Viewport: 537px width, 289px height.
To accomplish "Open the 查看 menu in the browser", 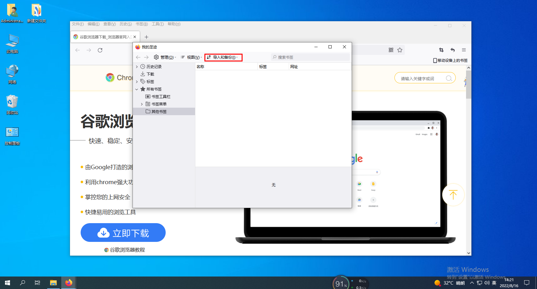I will pyautogui.click(x=109, y=24).
